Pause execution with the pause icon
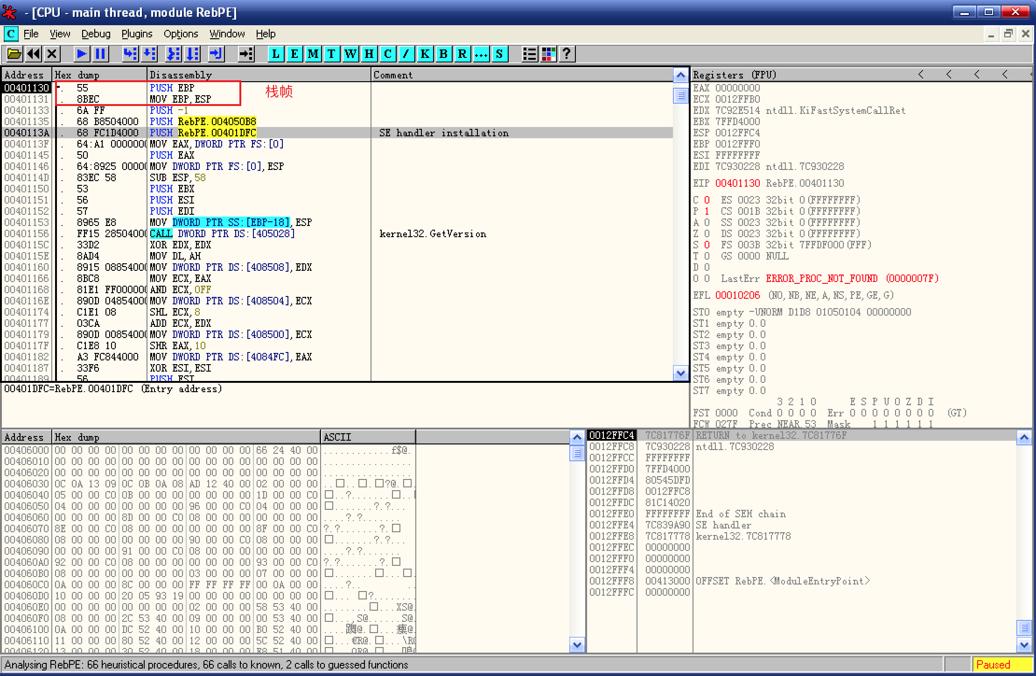 (100, 54)
